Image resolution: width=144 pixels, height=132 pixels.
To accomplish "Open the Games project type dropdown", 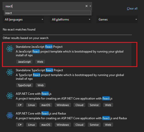I will pyautogui.click(x=117, y=19).
